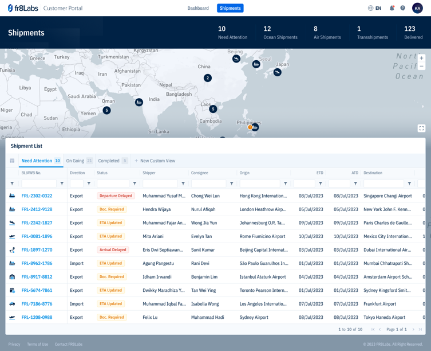Open the Origin column filter
This screenshot has width=431, height=351.
click(286, 184)
